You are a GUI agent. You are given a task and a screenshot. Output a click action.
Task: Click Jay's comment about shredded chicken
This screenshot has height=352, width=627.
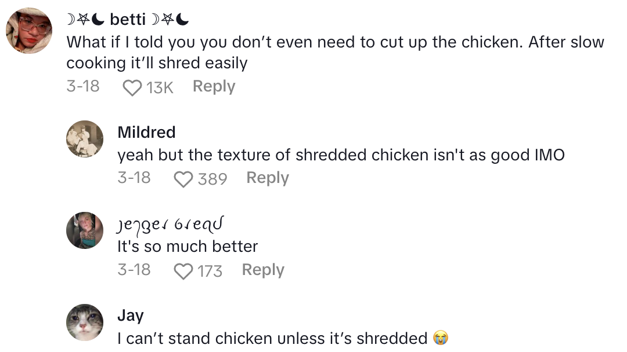pos(274,338)
